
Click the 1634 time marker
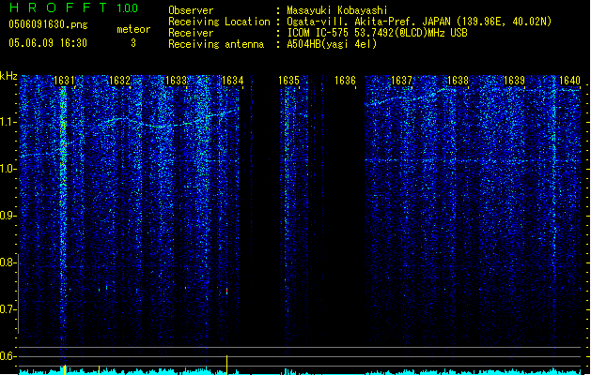coord(233,81)
